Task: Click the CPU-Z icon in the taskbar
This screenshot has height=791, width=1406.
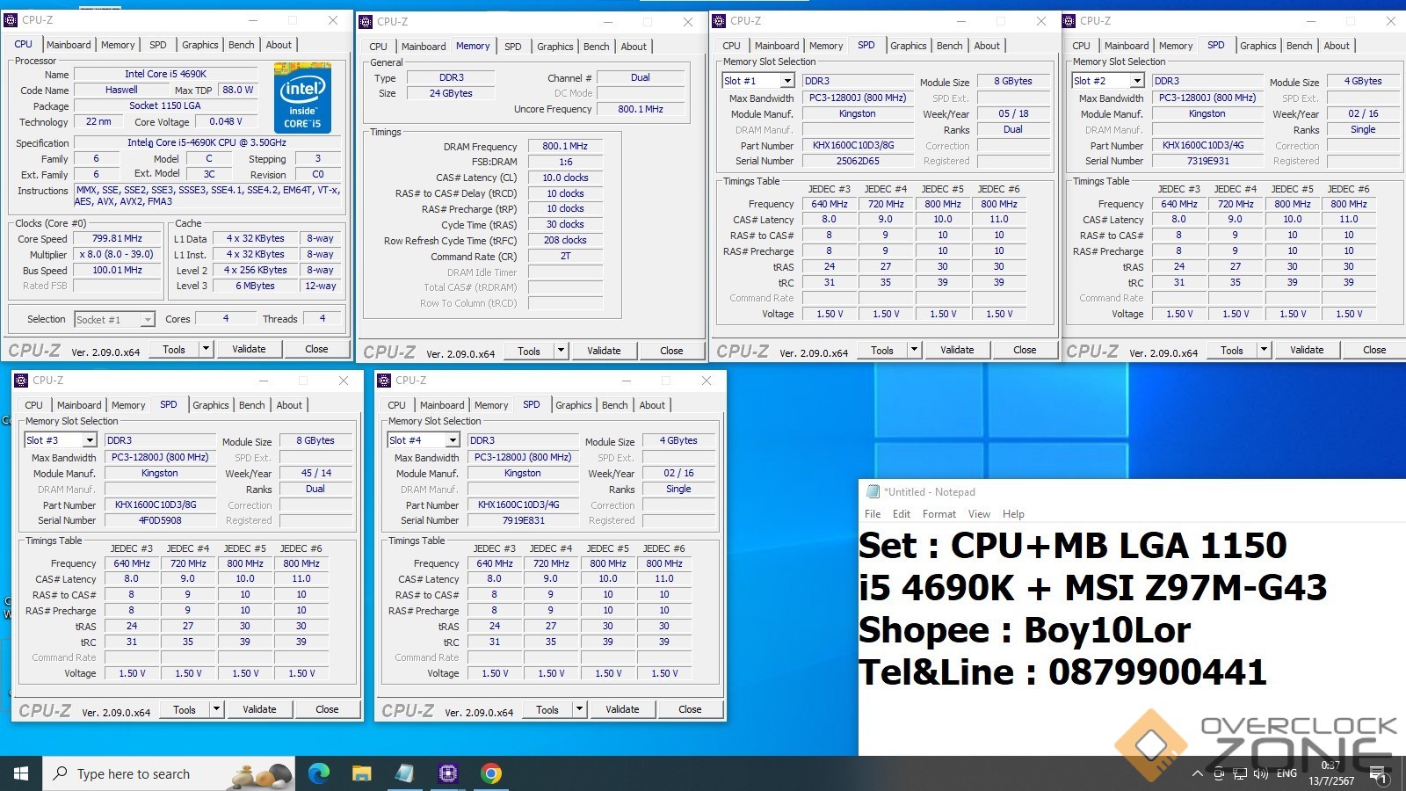Action: click(448, 773)
